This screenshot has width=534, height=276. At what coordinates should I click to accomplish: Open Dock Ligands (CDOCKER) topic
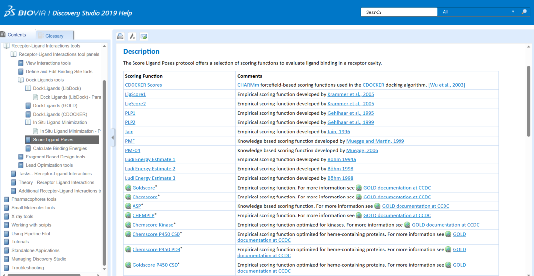[x=60, y=114]
